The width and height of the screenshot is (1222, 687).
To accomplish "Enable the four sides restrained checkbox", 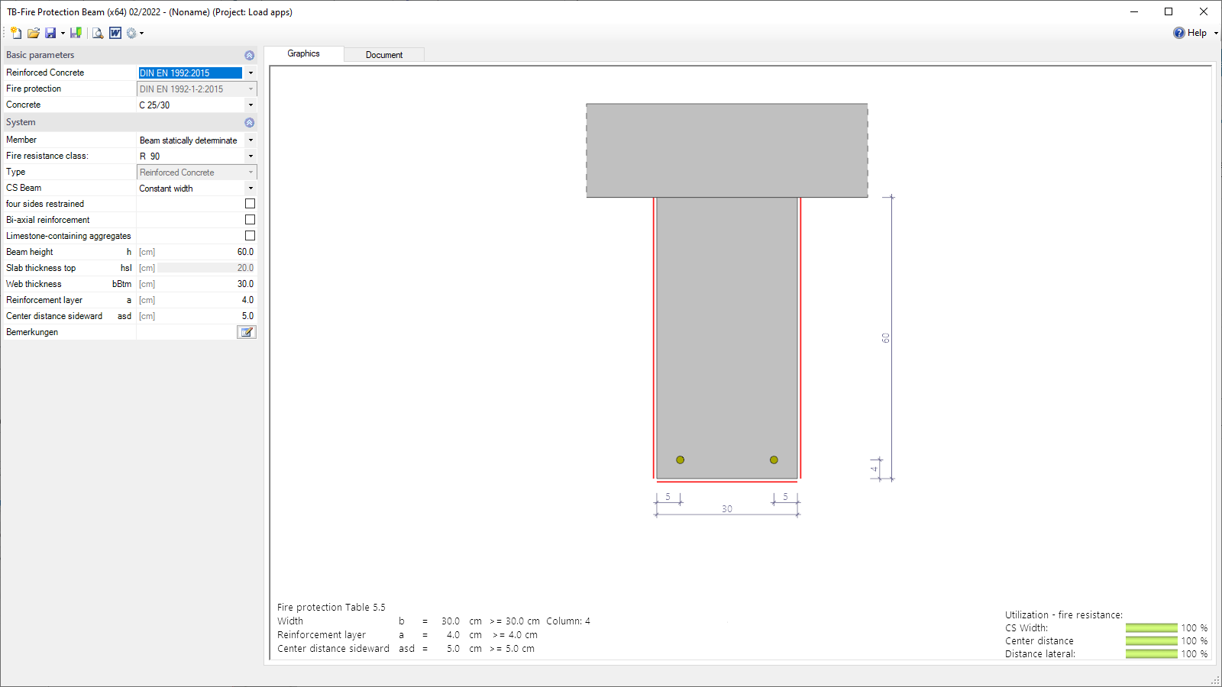I will coord(250,204).
